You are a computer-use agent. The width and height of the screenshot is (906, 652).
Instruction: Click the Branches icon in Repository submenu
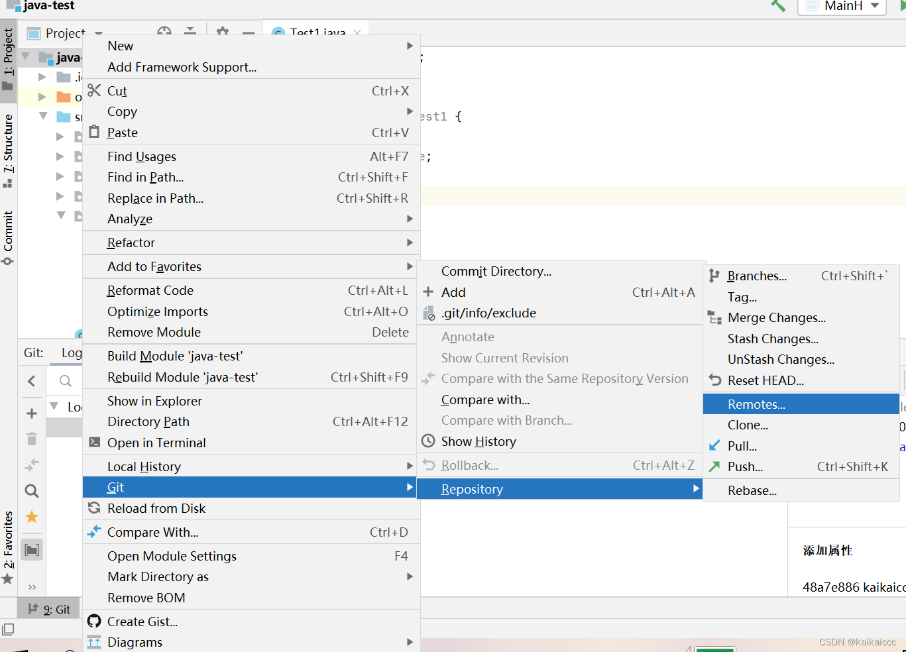coord(714,276)
